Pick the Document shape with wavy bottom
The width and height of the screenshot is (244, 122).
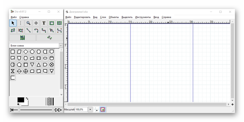13,58
